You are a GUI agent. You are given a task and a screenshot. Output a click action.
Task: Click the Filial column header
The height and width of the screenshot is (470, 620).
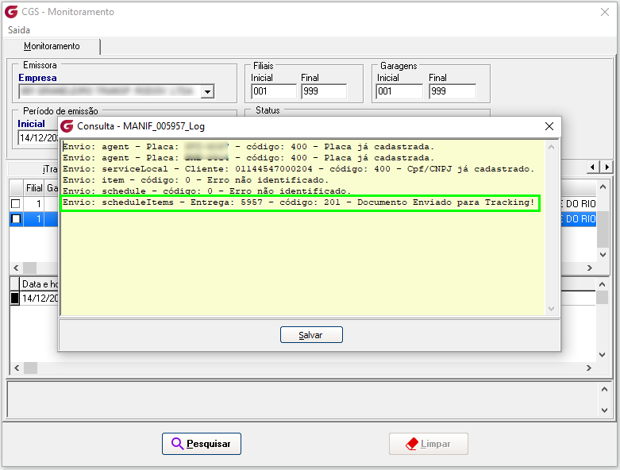34,188
